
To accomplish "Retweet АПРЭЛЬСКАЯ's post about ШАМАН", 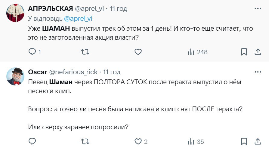I will click(x=85, y=52).
